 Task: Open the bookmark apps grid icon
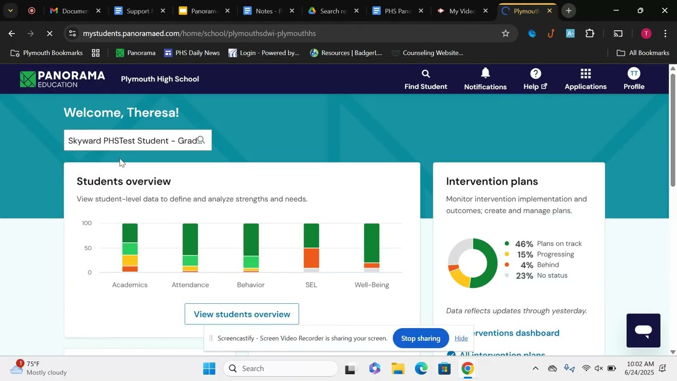(x=96, y=53)
